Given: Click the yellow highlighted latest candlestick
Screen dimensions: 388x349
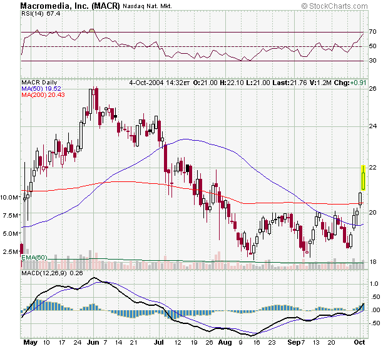Looking at the screenshot, I should pyautogui.click(x=363, y=178).
